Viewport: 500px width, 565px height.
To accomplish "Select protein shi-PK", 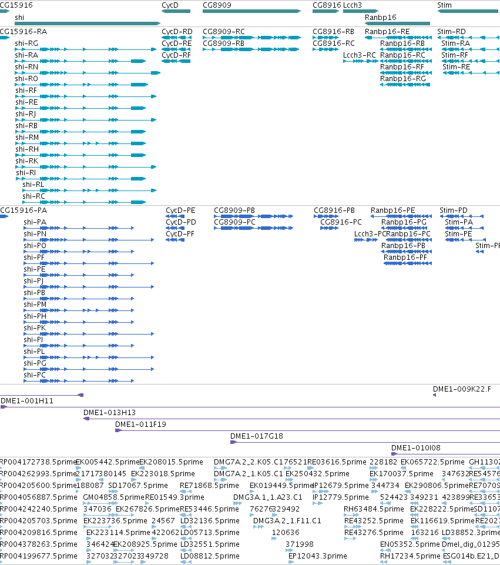I will 89,334.
